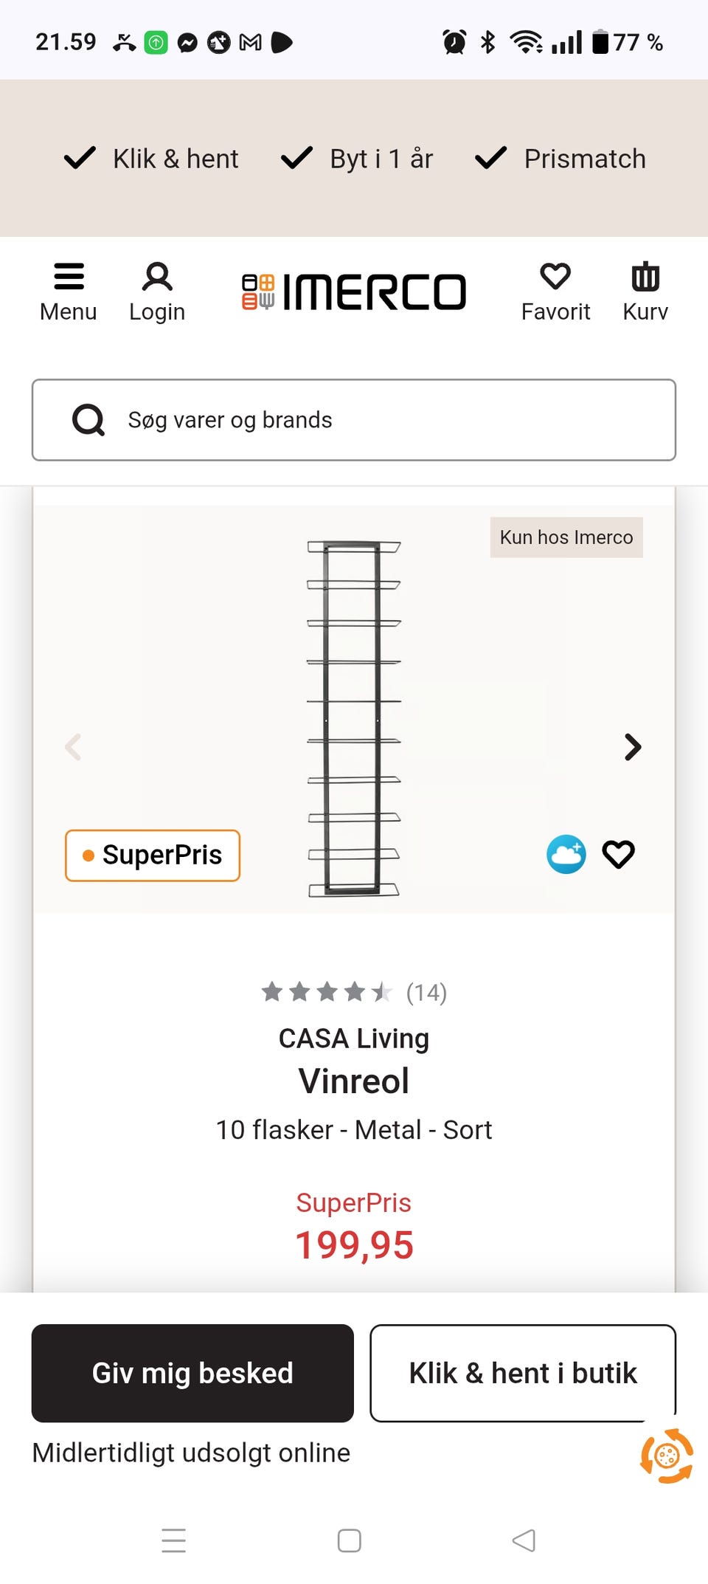Screen dimensions: 708x1584
Task: Open the hamburger Menu
Action: pos(69,291)
